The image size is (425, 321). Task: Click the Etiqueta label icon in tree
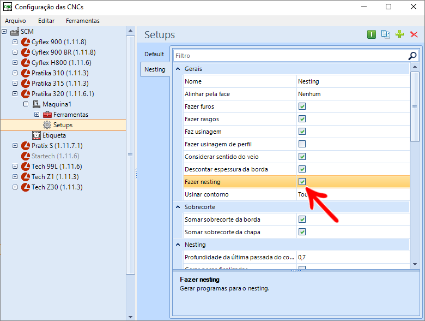point(37,135)
